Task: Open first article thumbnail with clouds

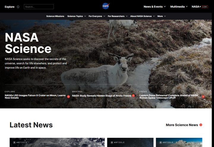Action: [57, 142]
